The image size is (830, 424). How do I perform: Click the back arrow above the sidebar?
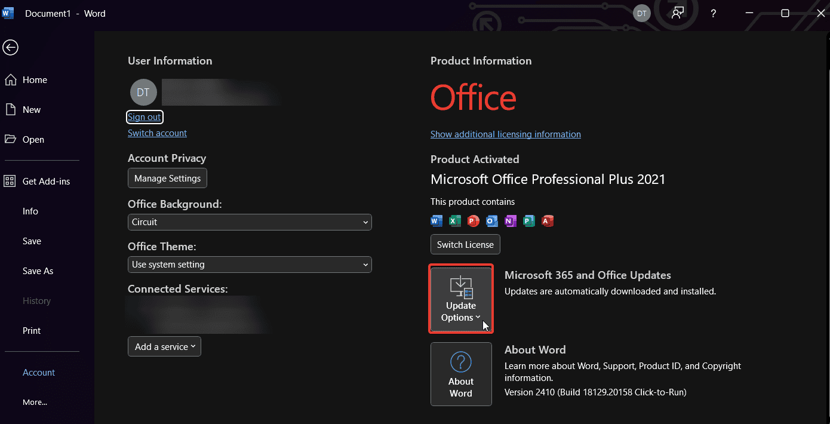click(x=10, y=48)
